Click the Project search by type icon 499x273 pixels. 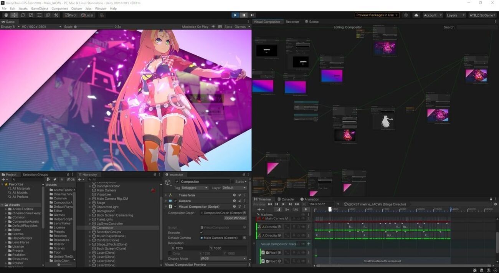(48, 179)
